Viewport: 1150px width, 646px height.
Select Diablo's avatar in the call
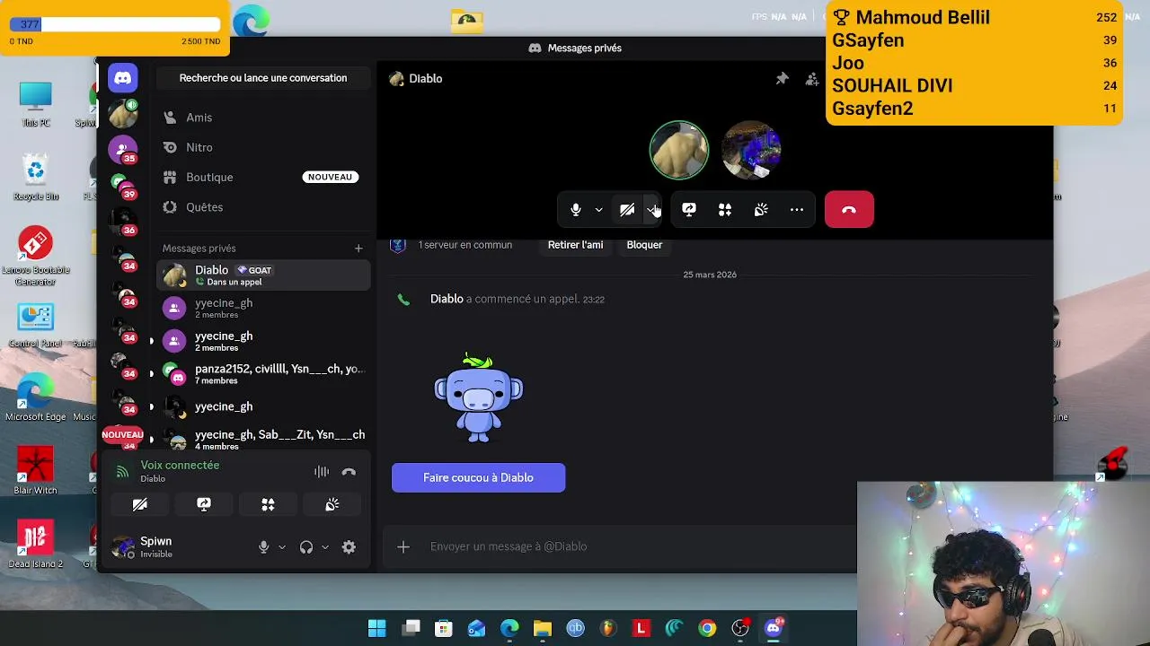click(x=679, y=150)
